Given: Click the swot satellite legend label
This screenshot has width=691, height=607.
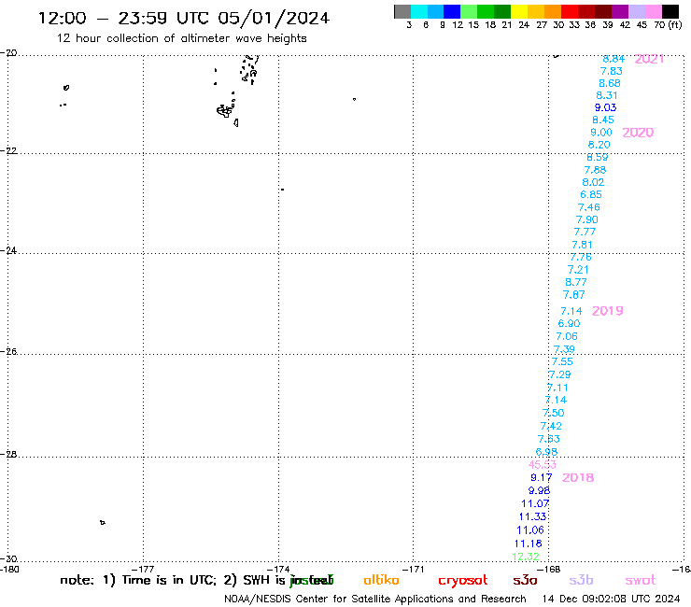Looking at the screenshot, I should pyautogui.click(x=641, y=580).
